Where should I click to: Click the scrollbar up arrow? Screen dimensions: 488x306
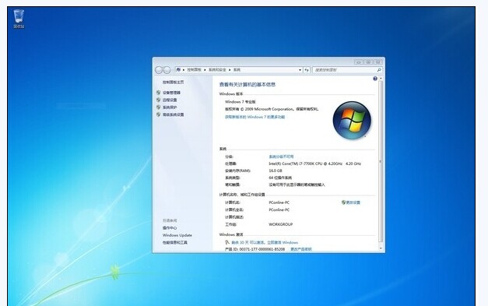click(381, 79)
